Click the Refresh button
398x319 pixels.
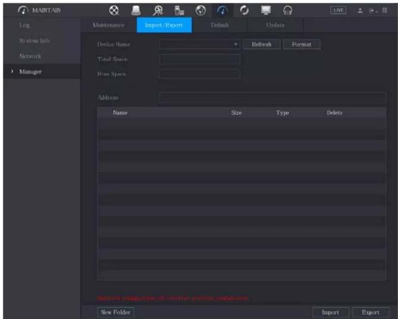coord(261,44)
